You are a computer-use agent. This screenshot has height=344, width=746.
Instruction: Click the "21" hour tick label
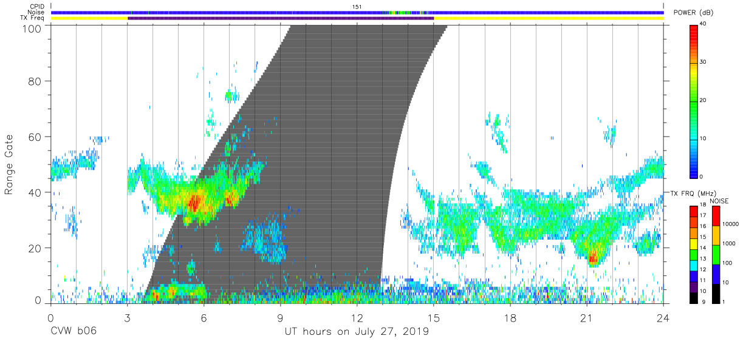point(587,317)
